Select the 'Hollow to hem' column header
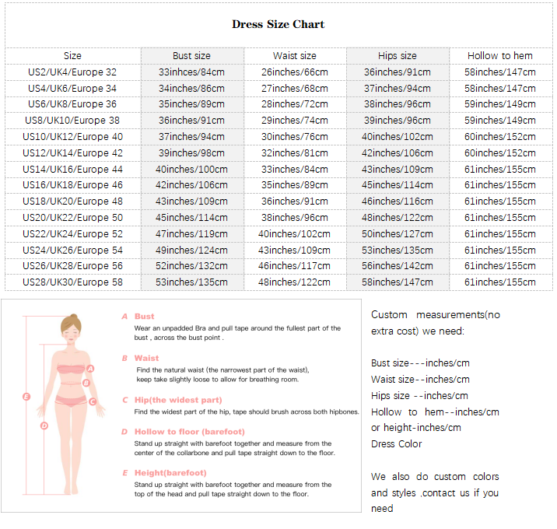 click(x=499, y=56)
